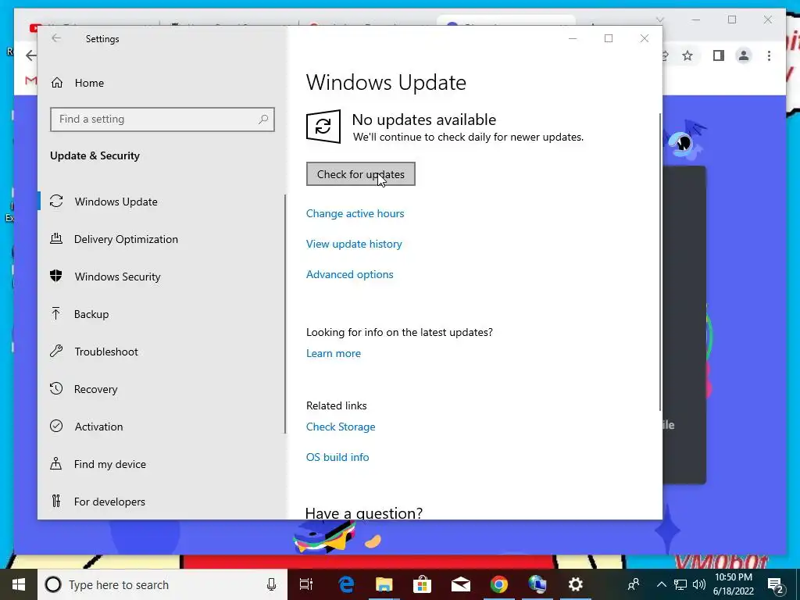Click the Windows Security shield icon
The height and width of the screenshot is (600, 800).
[56, 276]
